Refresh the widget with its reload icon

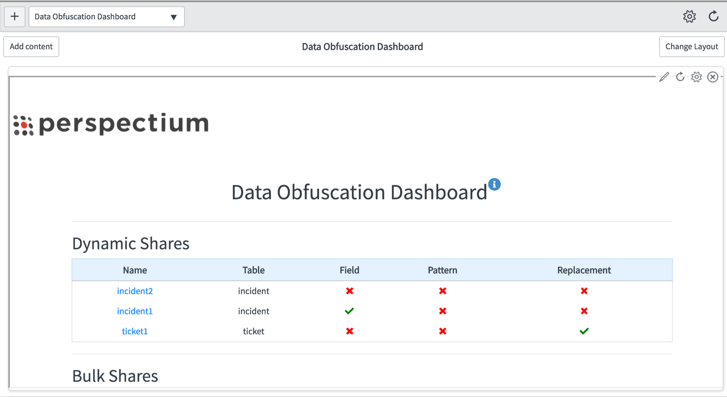coord(680,77)
